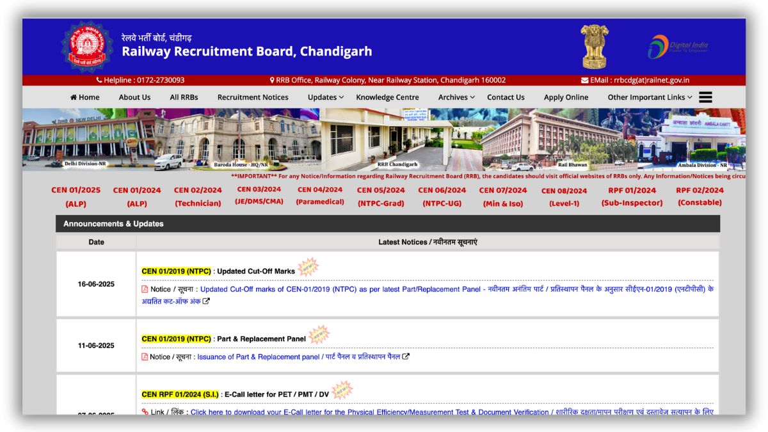
Task: Click the Digital India logo
Action: coord(678,47)
